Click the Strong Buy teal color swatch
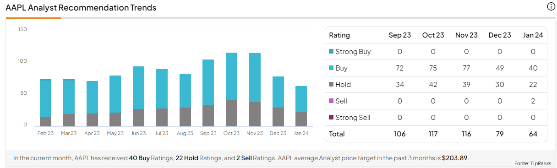 [x=331, y=52]
